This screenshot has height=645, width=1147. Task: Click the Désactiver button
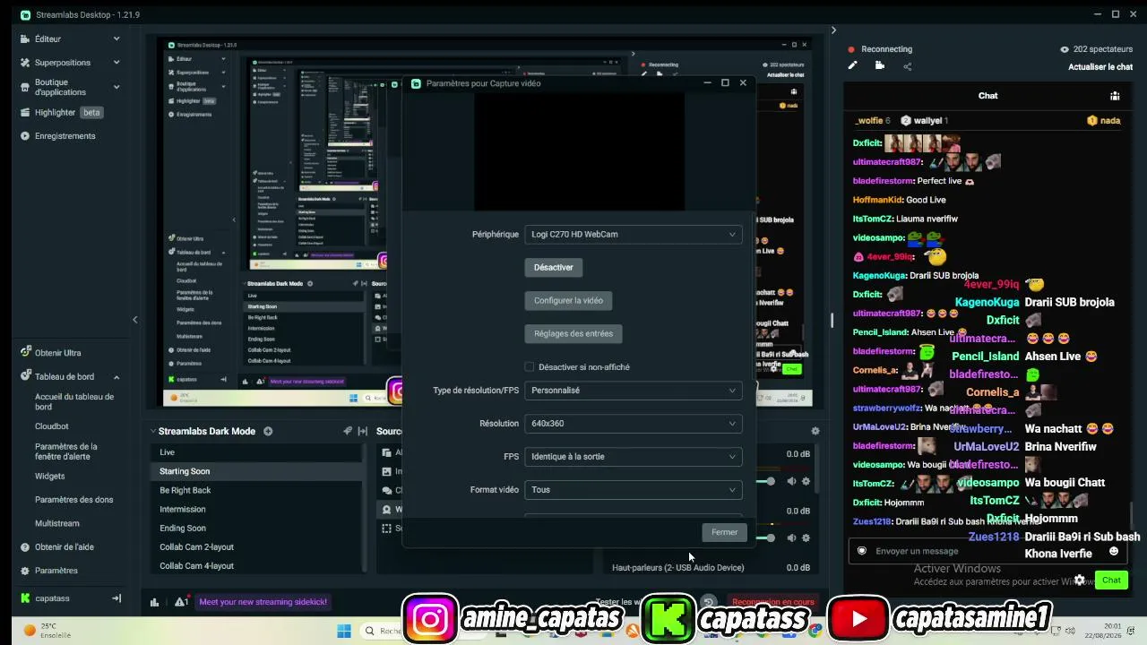coord(554,267)
